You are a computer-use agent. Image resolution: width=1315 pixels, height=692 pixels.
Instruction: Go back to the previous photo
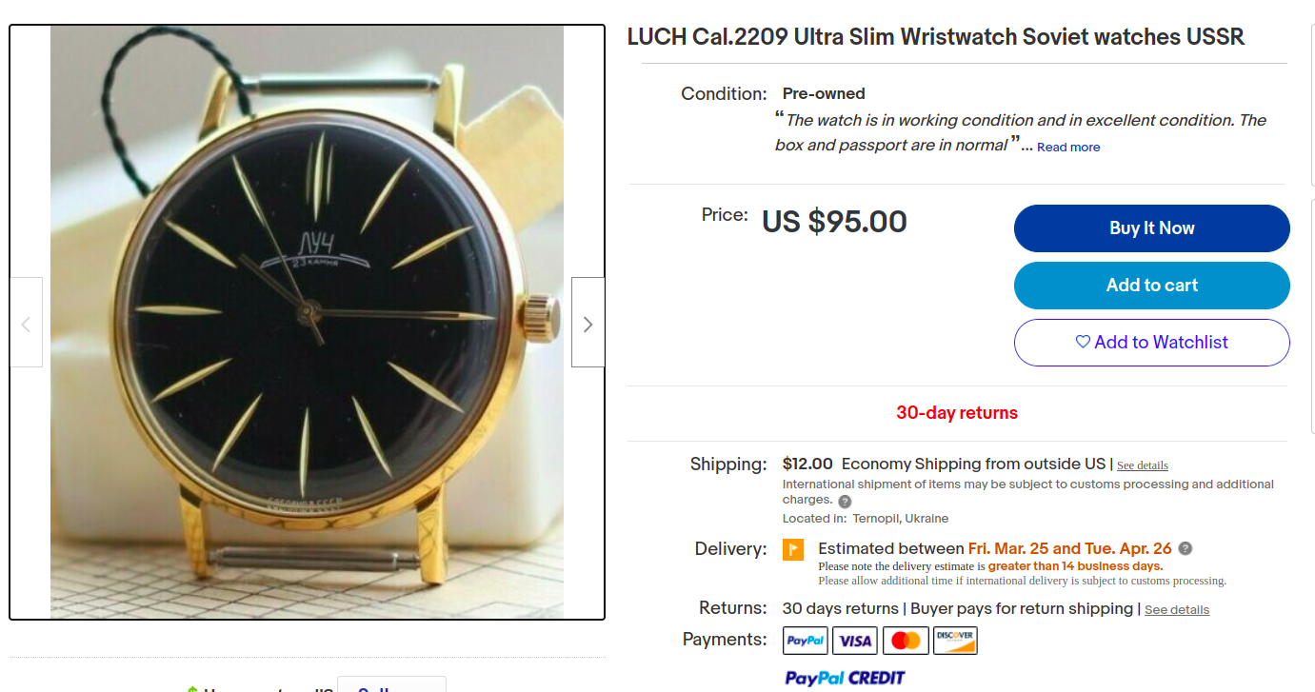point(26,323)
